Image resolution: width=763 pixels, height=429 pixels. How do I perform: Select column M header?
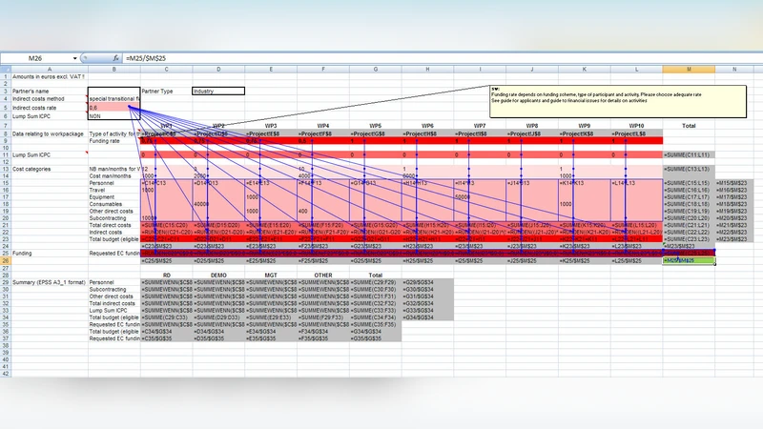688,70
